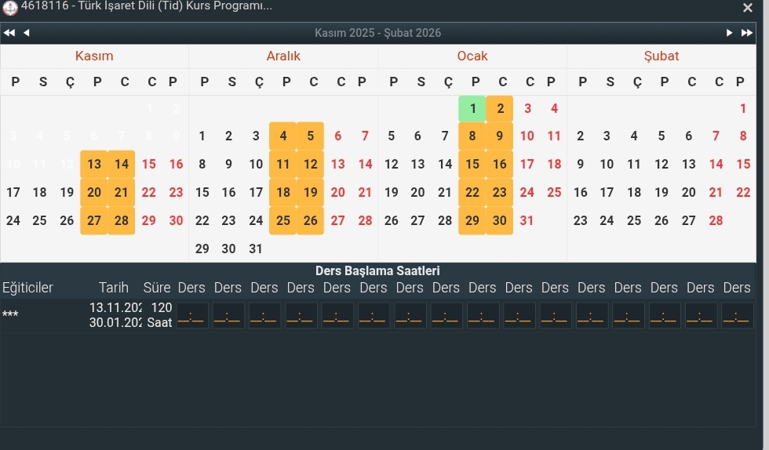The width and height of the screenshot is (769, 450).
Task: Pick January 5 in Ocak
Action: pos(391,136)
